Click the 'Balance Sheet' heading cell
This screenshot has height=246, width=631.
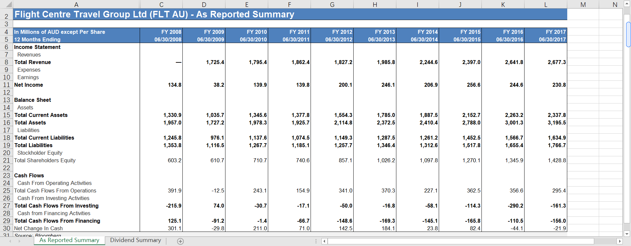pyautogui.click(x=76, y=100)
